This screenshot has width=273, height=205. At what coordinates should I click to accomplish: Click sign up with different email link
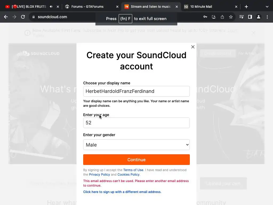coord(122,192)
